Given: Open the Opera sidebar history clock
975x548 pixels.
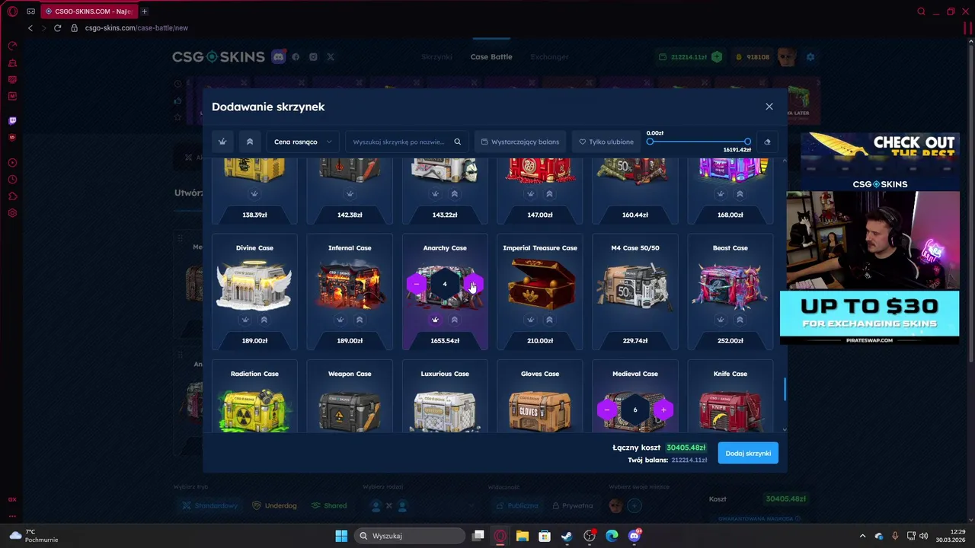Looking at the screenshot, I should coord(12,180).
